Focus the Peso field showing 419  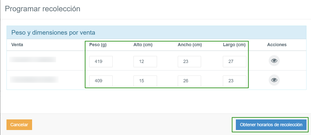[101, 61]
